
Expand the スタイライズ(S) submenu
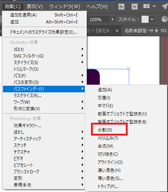pos(44,62)
